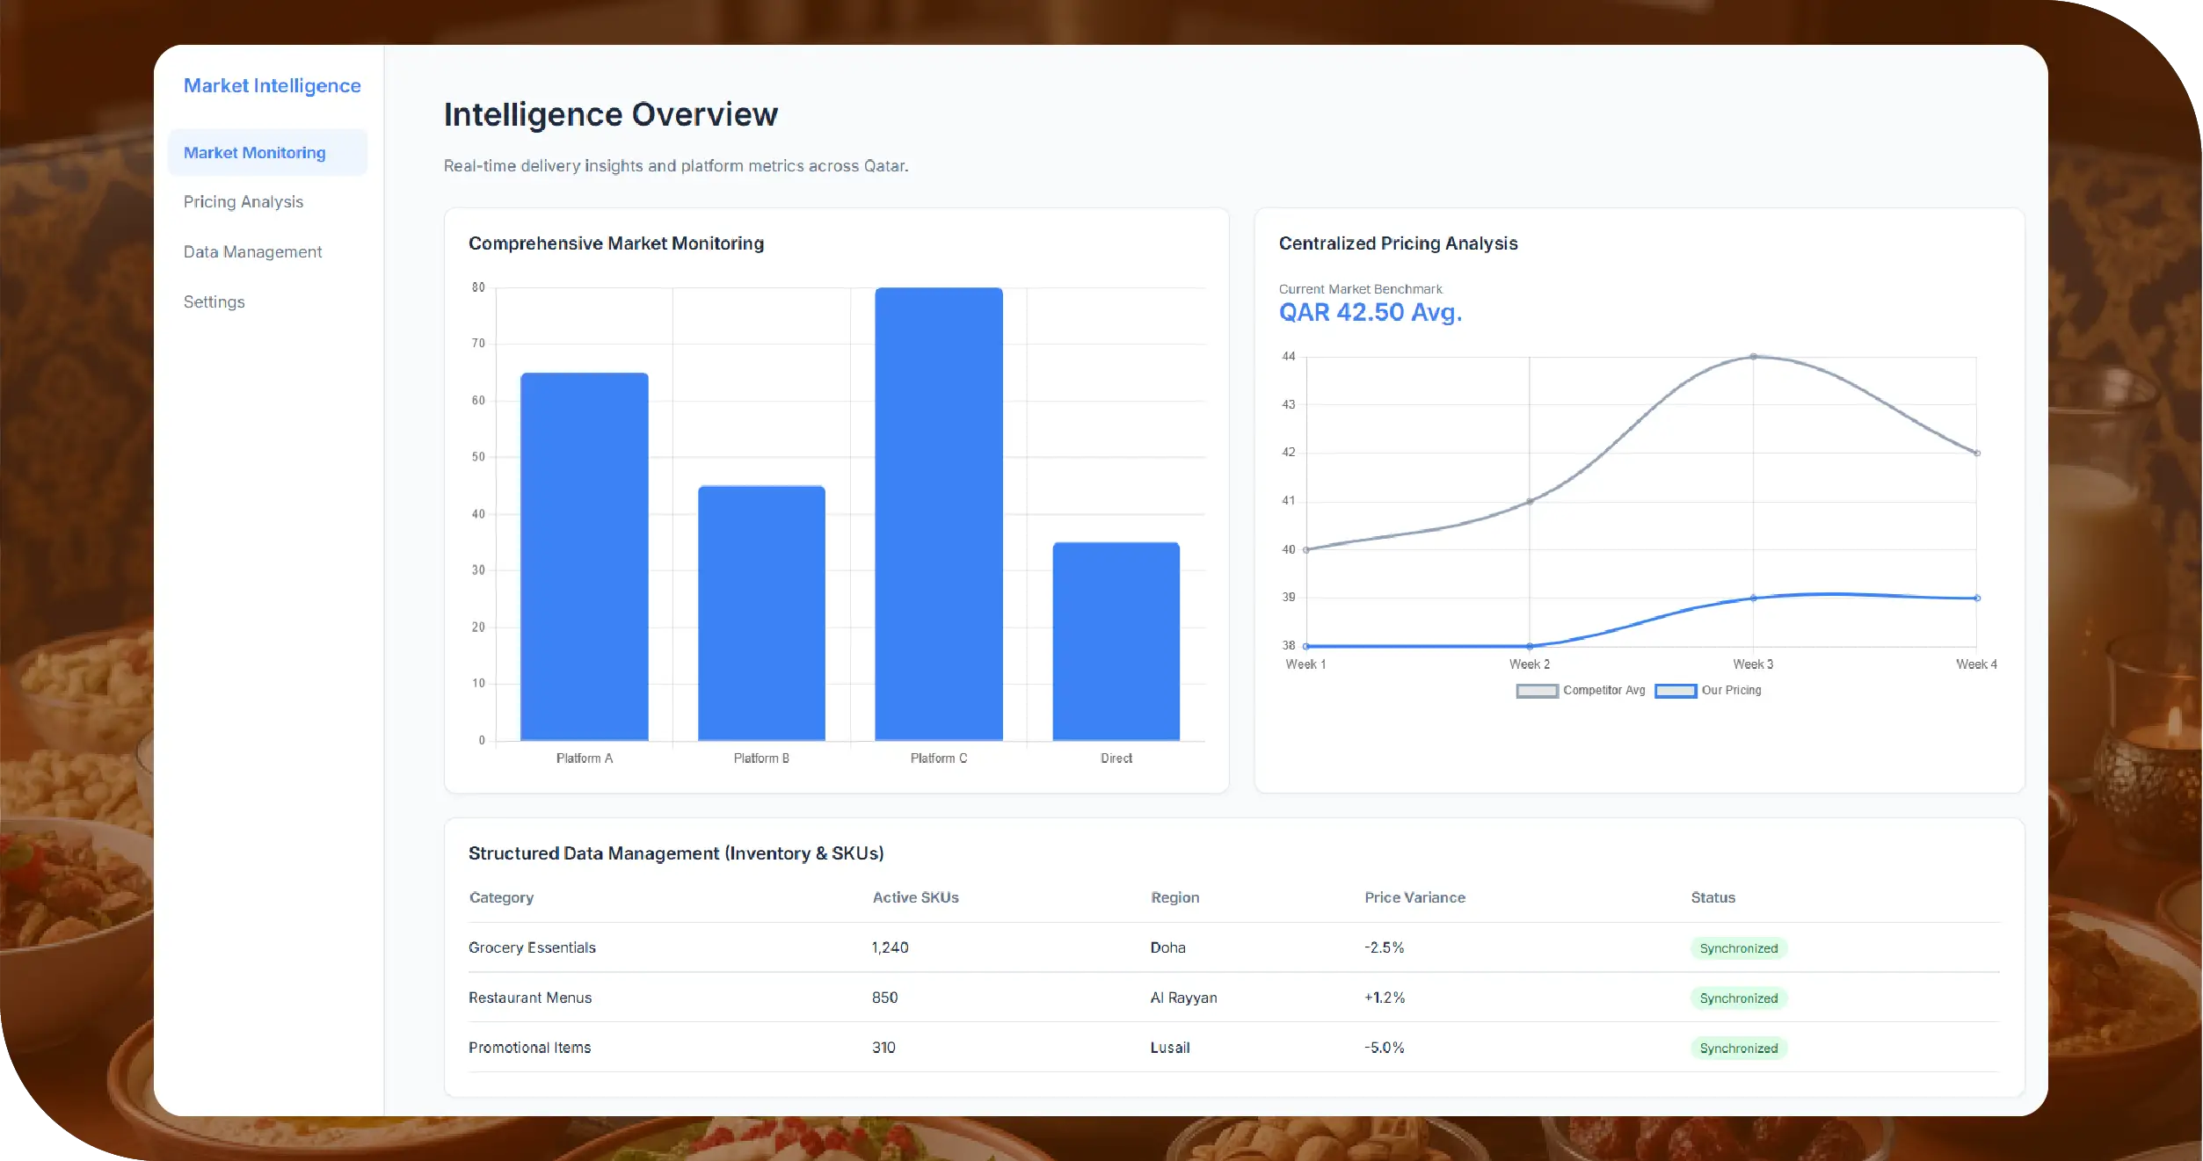This screenshot has width=2203, height=1161.
Task: Click Synchronized badge for Grocery Essentials
Action: [1738, 948]
